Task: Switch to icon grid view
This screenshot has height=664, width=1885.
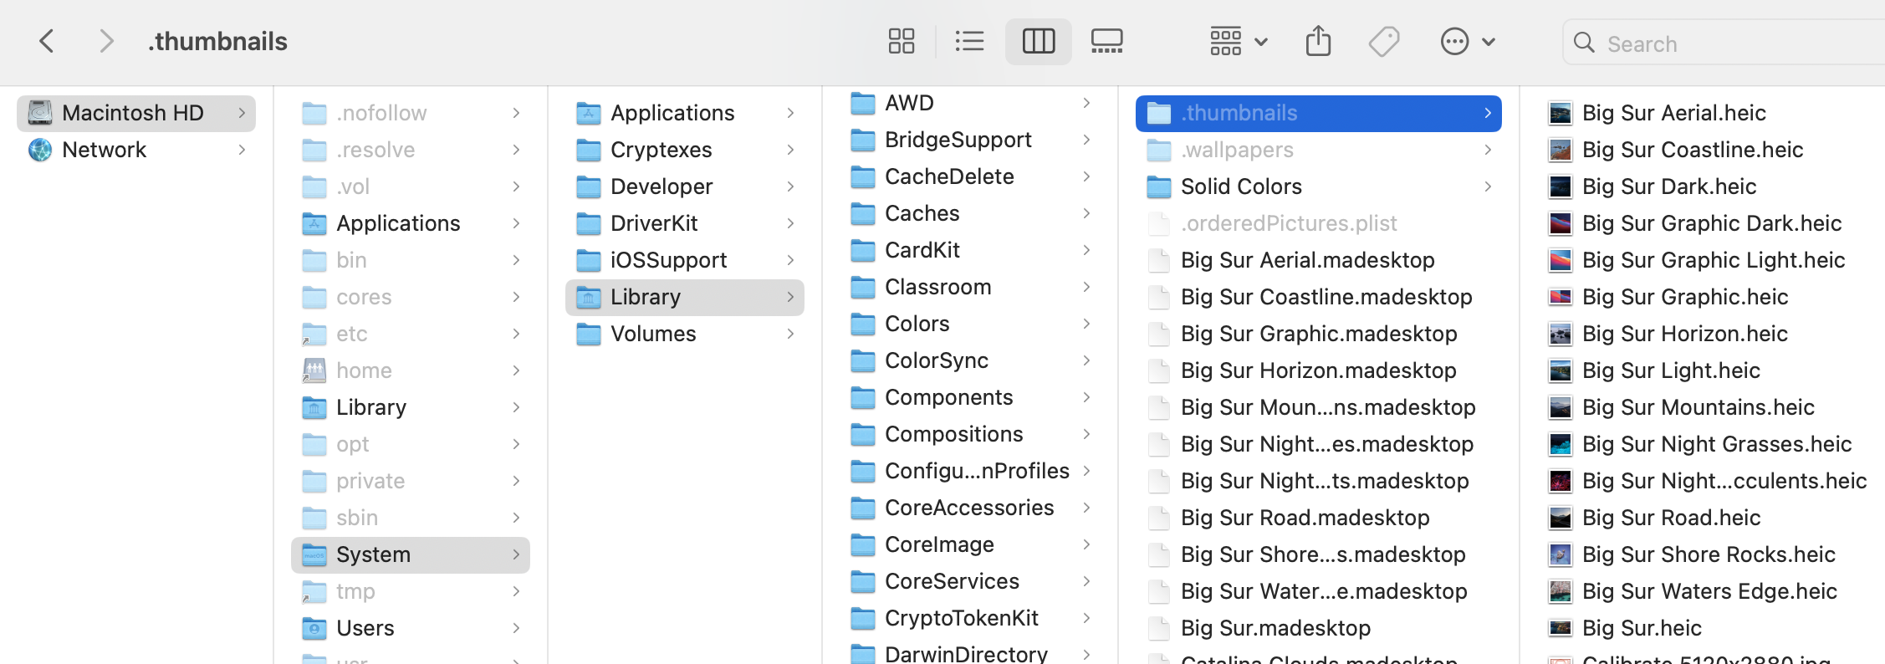Action: click(901, 41)
